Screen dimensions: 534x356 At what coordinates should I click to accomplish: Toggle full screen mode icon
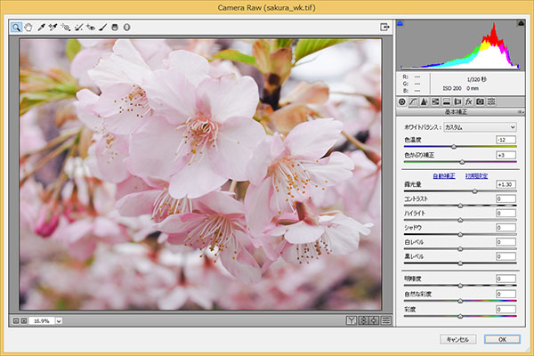point(384,28)
